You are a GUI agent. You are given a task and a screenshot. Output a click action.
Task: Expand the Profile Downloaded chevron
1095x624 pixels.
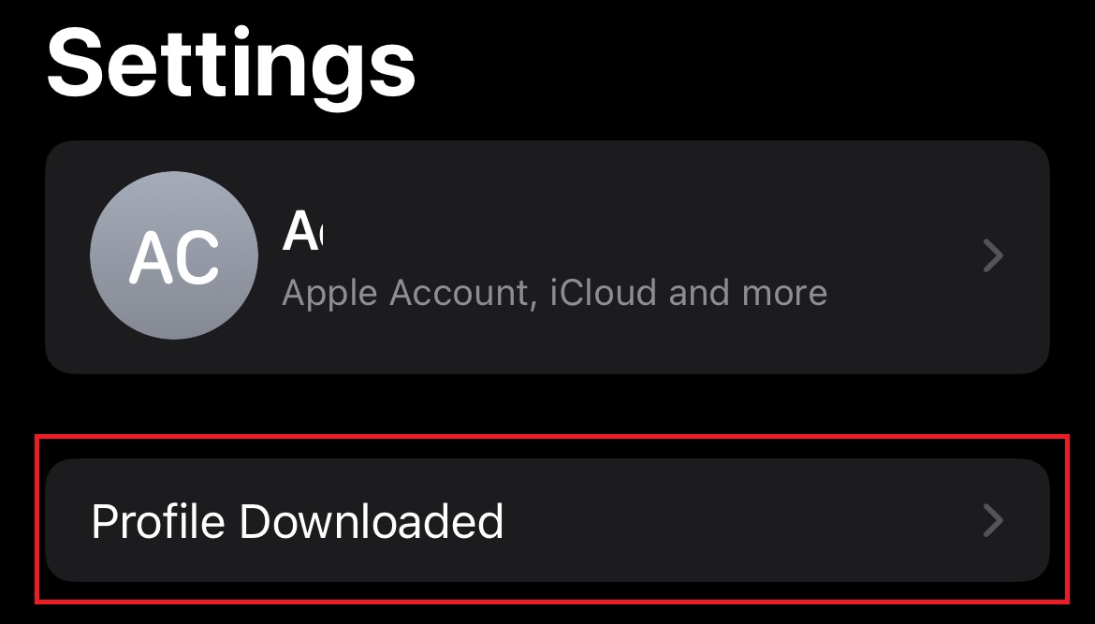click(x=993, y=520)
